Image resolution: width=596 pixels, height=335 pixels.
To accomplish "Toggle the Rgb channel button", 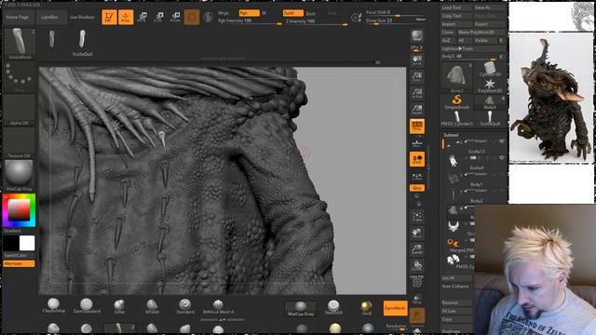I will (x=249, y=13).
